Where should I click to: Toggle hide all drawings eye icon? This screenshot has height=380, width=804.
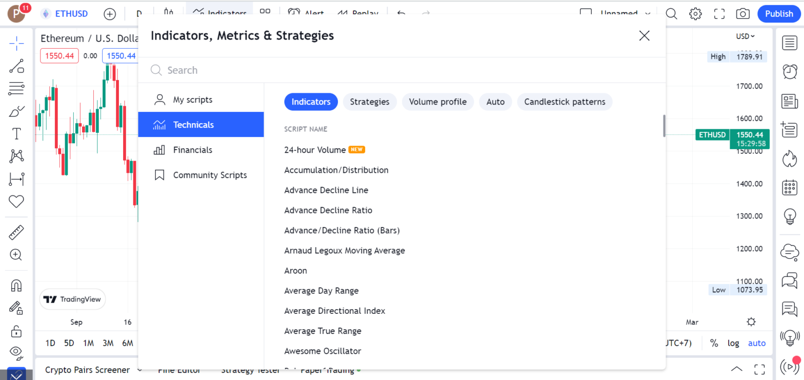16,352
